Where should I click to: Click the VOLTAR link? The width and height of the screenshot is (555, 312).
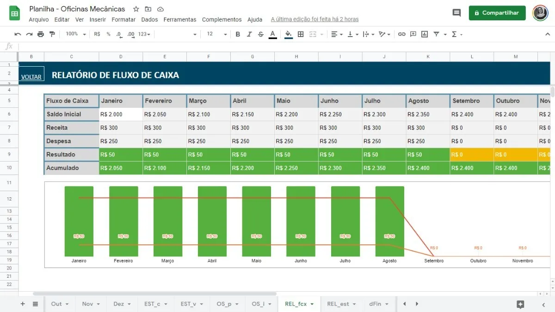(x=31, y=77)
